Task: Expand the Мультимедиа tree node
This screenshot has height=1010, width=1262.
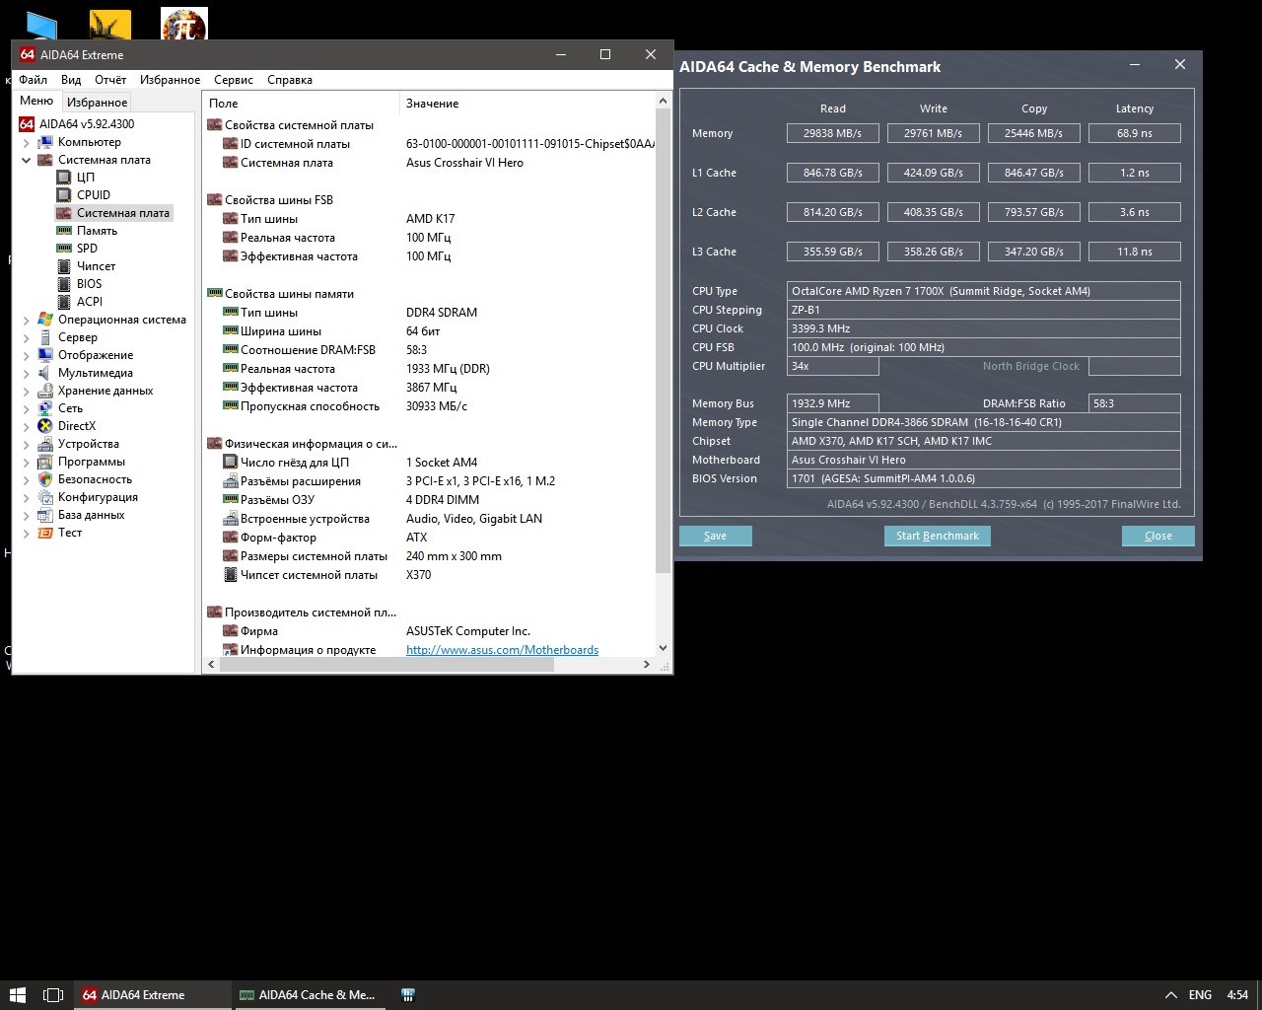Action: [26, 373]
